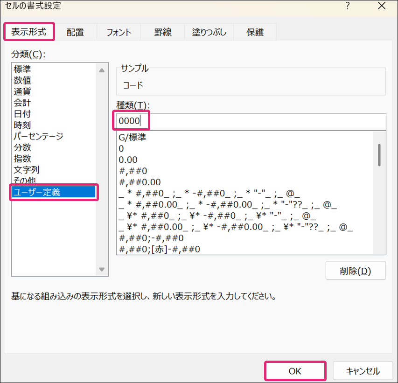This screenshot has width=398, height=383.
Task: Click category list scroll up arrow
Action: [101, 70]
